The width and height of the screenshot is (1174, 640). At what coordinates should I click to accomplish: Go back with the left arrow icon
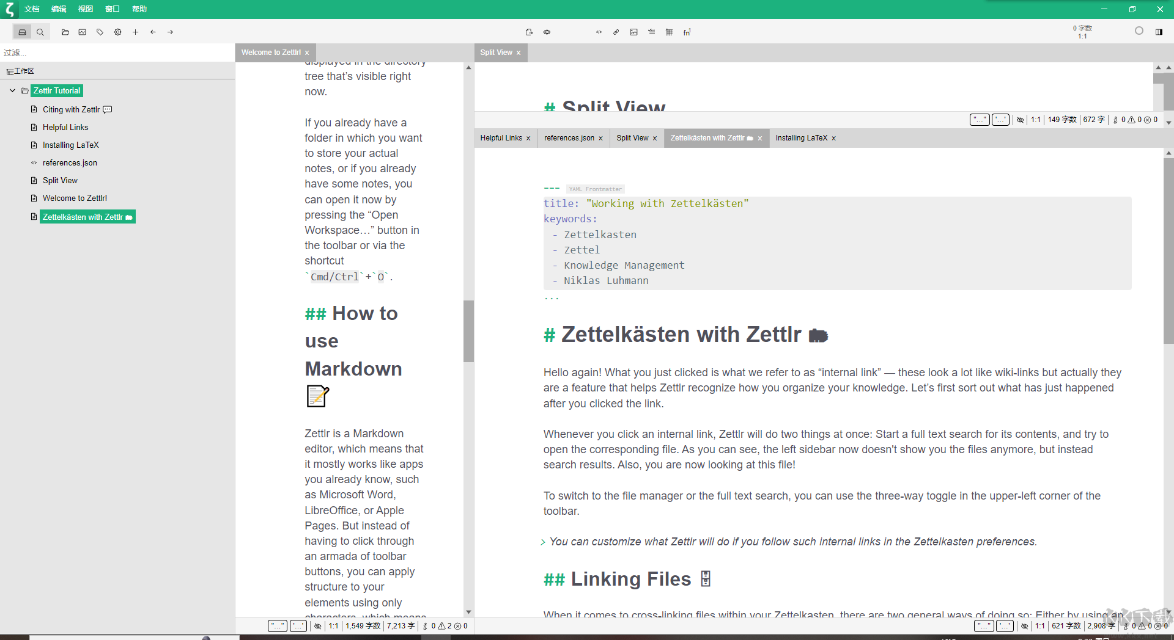pos(153,32)
